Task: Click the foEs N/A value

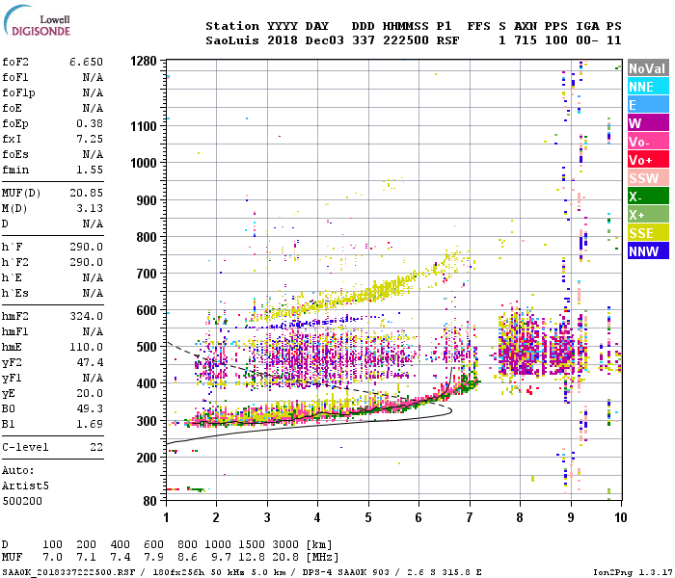Action: (x=93, y=154)
